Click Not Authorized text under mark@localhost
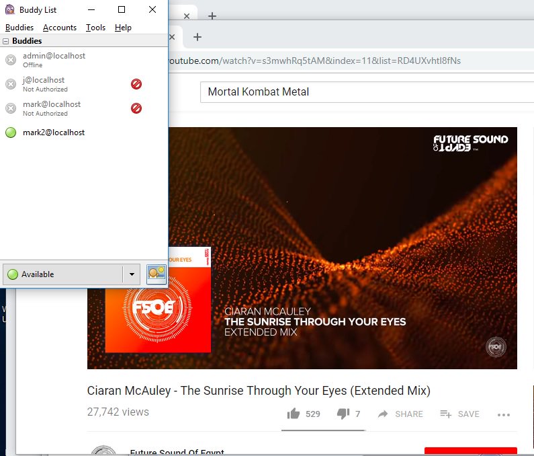The height and width of the screenshot is (456, 534). pos(45,113)
